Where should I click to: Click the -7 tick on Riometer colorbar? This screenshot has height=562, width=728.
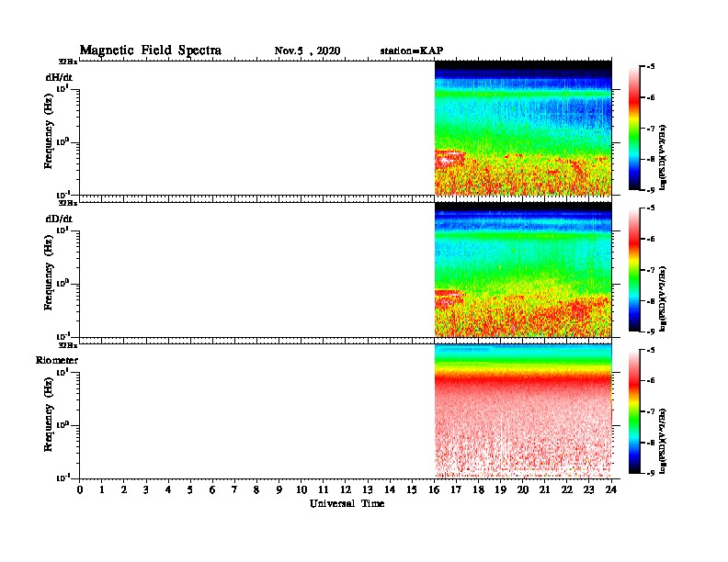point(651,411)
